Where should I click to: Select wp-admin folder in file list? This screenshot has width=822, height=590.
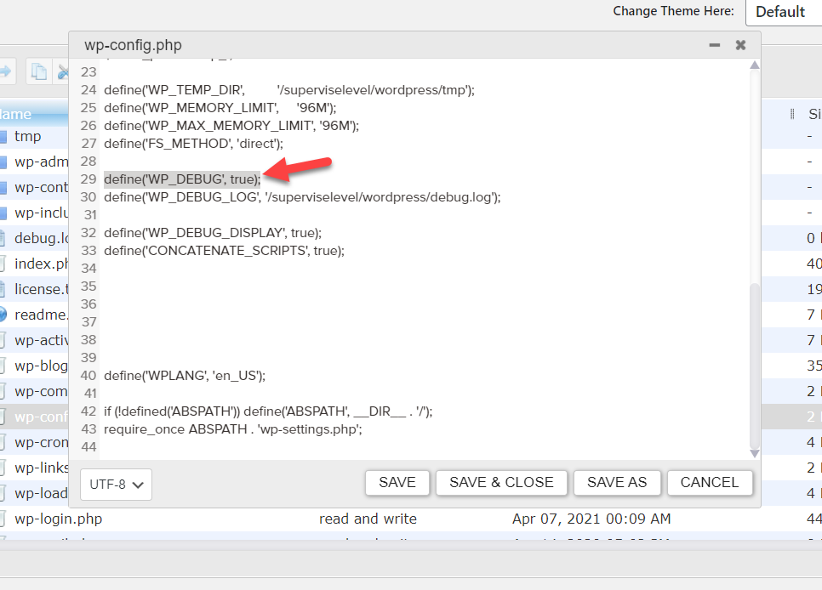point(34,162)
